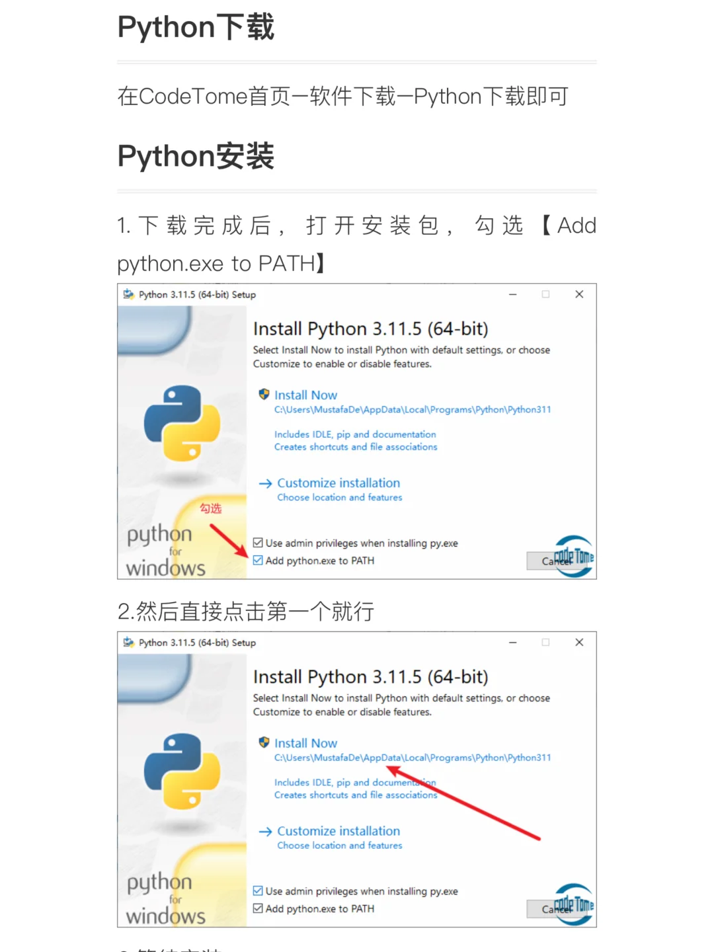Click the install path text in the first Setup window
714x952 pixels.
413,410
